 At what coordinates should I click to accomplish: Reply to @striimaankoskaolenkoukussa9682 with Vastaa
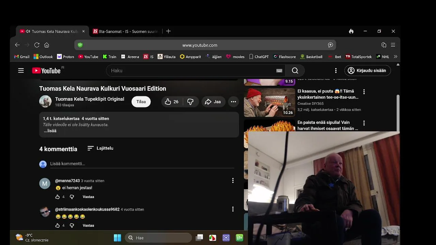point(88,225)
